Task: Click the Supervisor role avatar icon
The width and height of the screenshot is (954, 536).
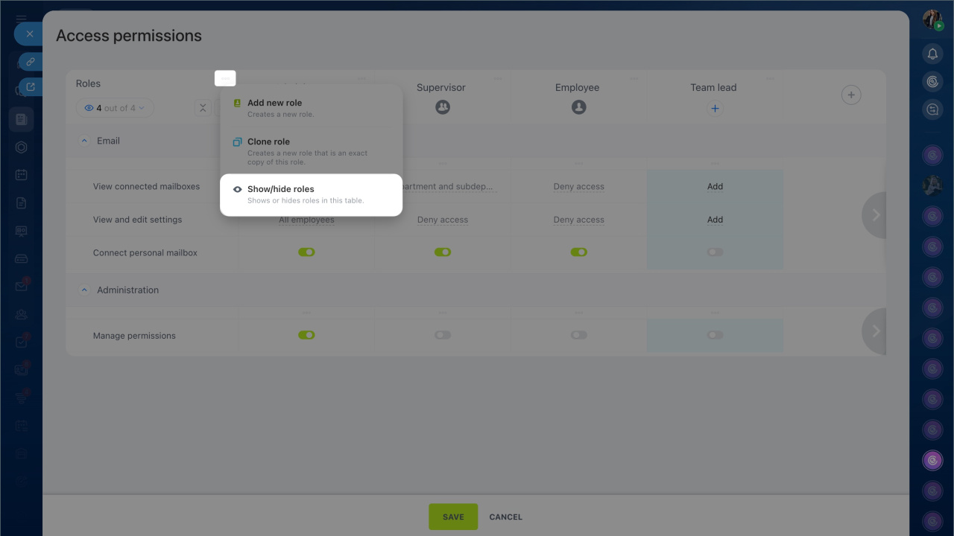Action: pyautogui.click(x=443, y=107)
